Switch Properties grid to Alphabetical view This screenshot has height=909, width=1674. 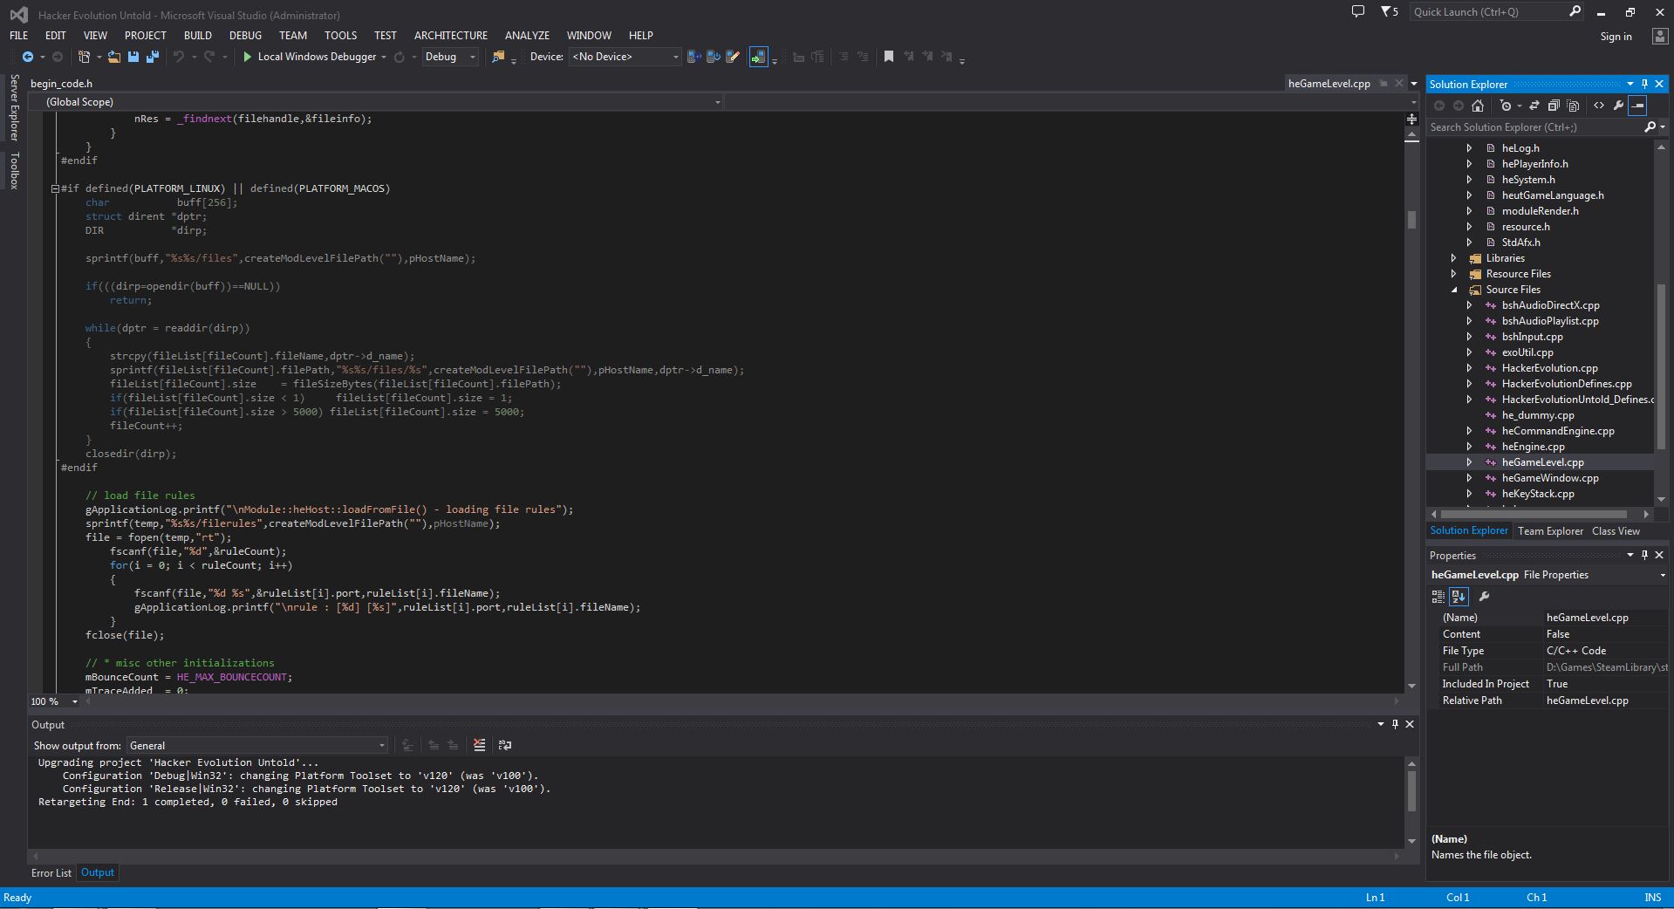coord(1459,597)
